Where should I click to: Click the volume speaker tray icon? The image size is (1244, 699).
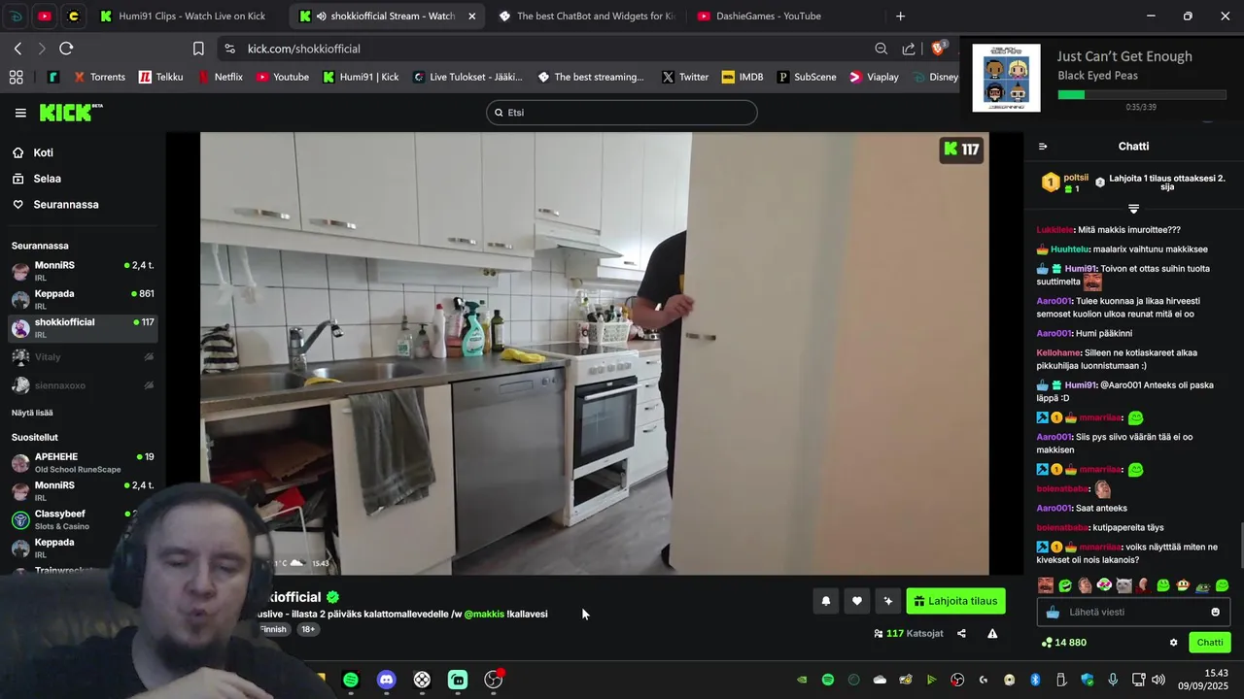point(1158,680)
